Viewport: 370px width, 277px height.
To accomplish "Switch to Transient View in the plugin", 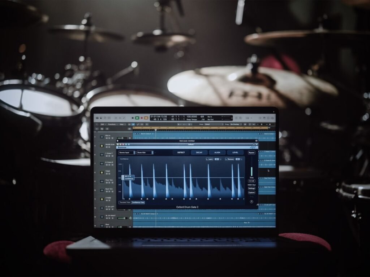I will click(124, 202).
